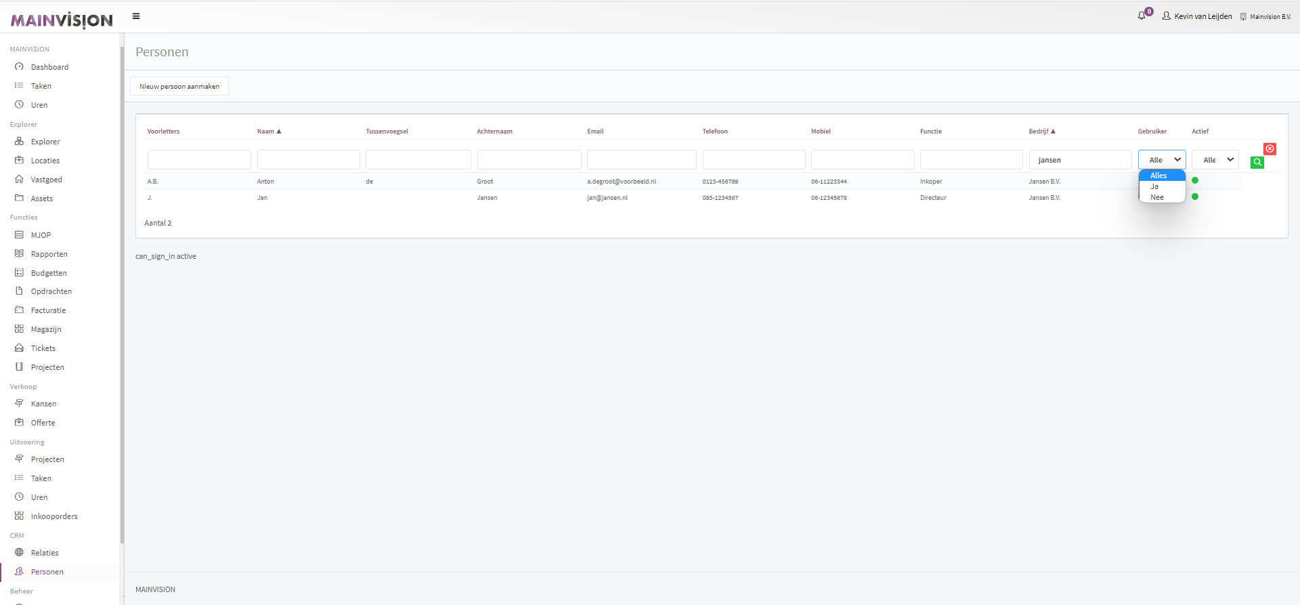Click the green search filter icon
The image size is (1300, 605).
(1257, 163)
